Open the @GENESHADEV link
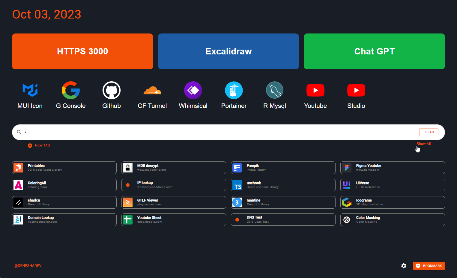457x278 pixels. pyautogui.click(x=28, y=266)
